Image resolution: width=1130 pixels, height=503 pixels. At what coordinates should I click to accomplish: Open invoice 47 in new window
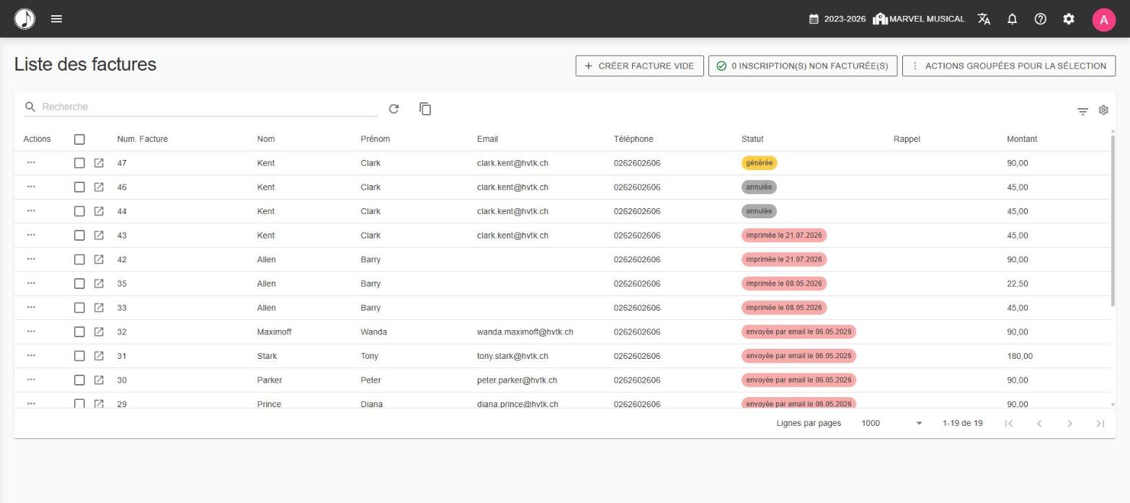click(99, 163)
